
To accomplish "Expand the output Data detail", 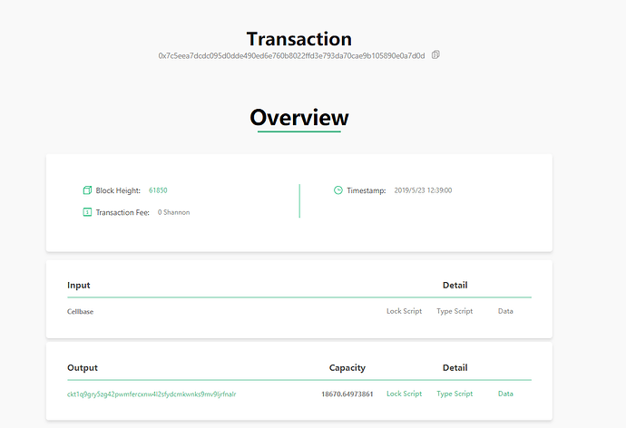I will pyautogui.click(x=505, y=394).
